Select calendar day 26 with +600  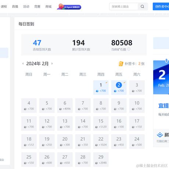47,159
